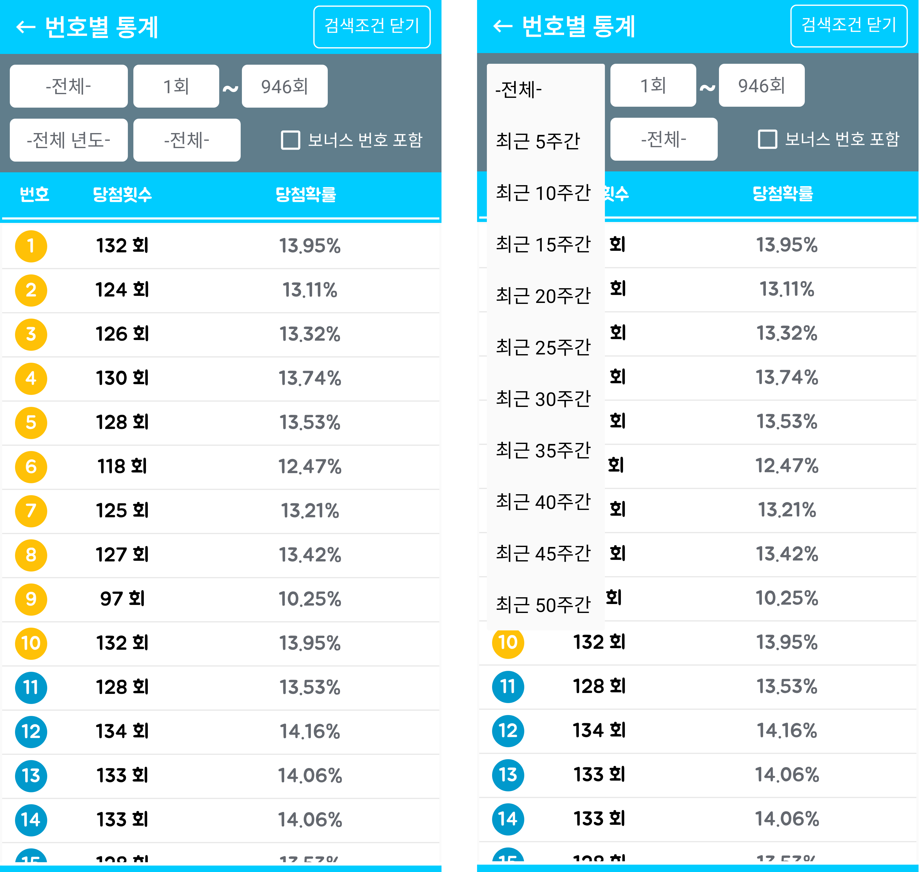Click the back arrow in left screen header

[25, 27]
